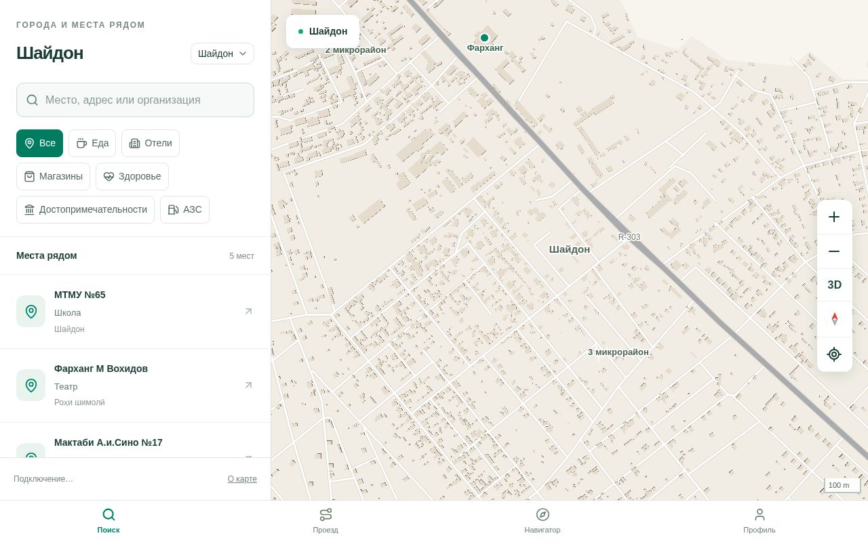The height and width of the screenshot is (542, 868).
Task: Open the Шайдон city dropdown
Action: point(222,54)
